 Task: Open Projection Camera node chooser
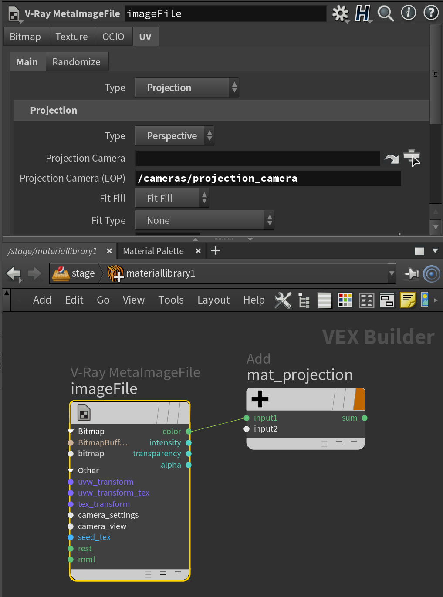click(x=412, y=158)
